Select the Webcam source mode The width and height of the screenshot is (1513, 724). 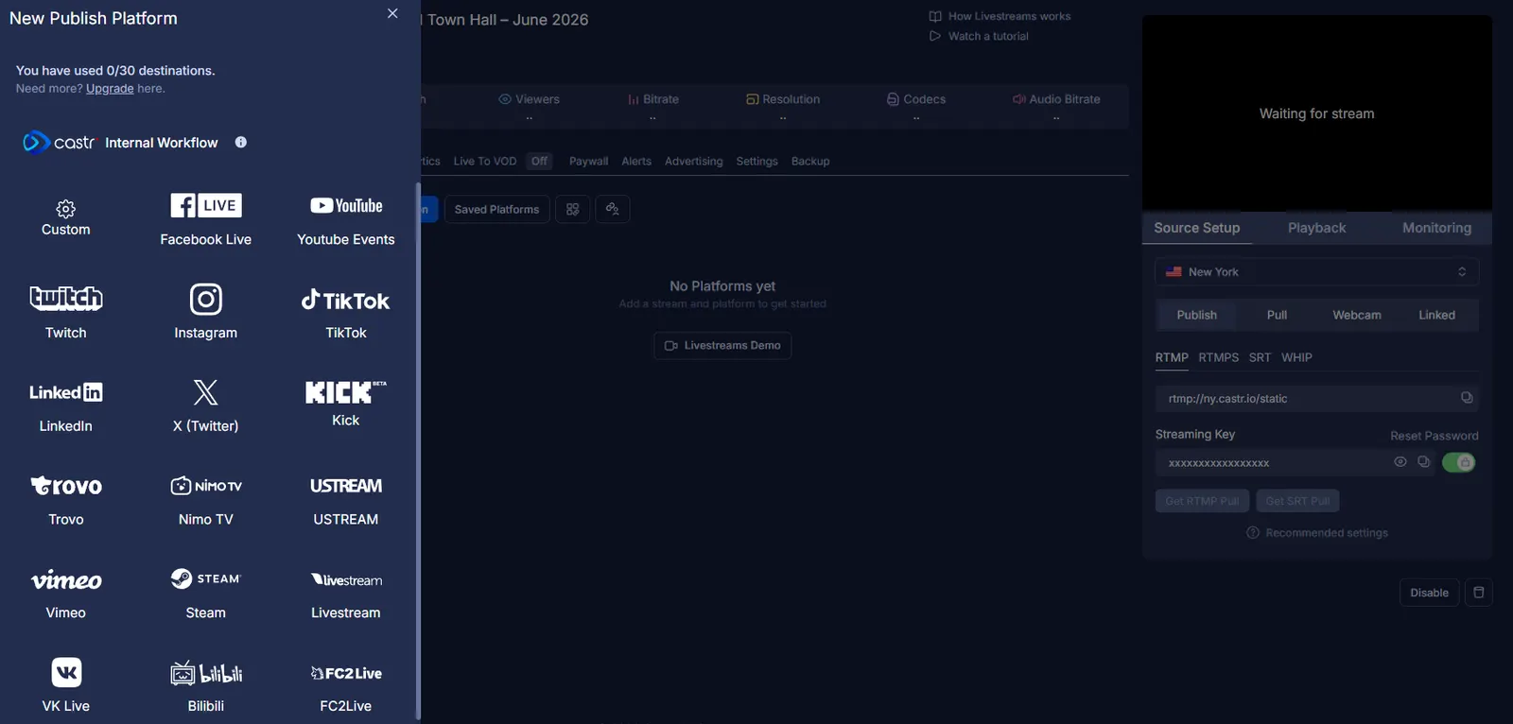1357,315
